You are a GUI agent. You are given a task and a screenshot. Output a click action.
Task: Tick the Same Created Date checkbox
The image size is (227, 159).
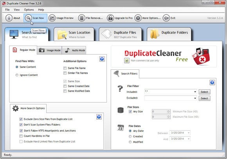coord(65,86)
